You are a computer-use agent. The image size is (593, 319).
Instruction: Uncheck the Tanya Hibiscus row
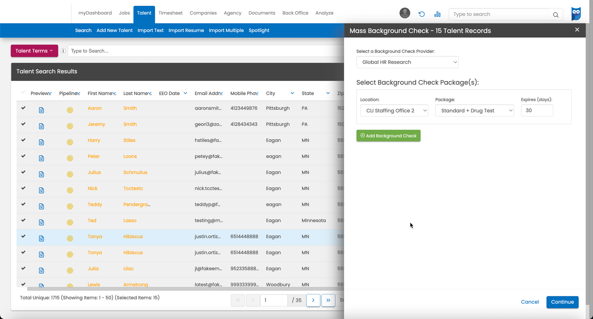click(23, 236)
